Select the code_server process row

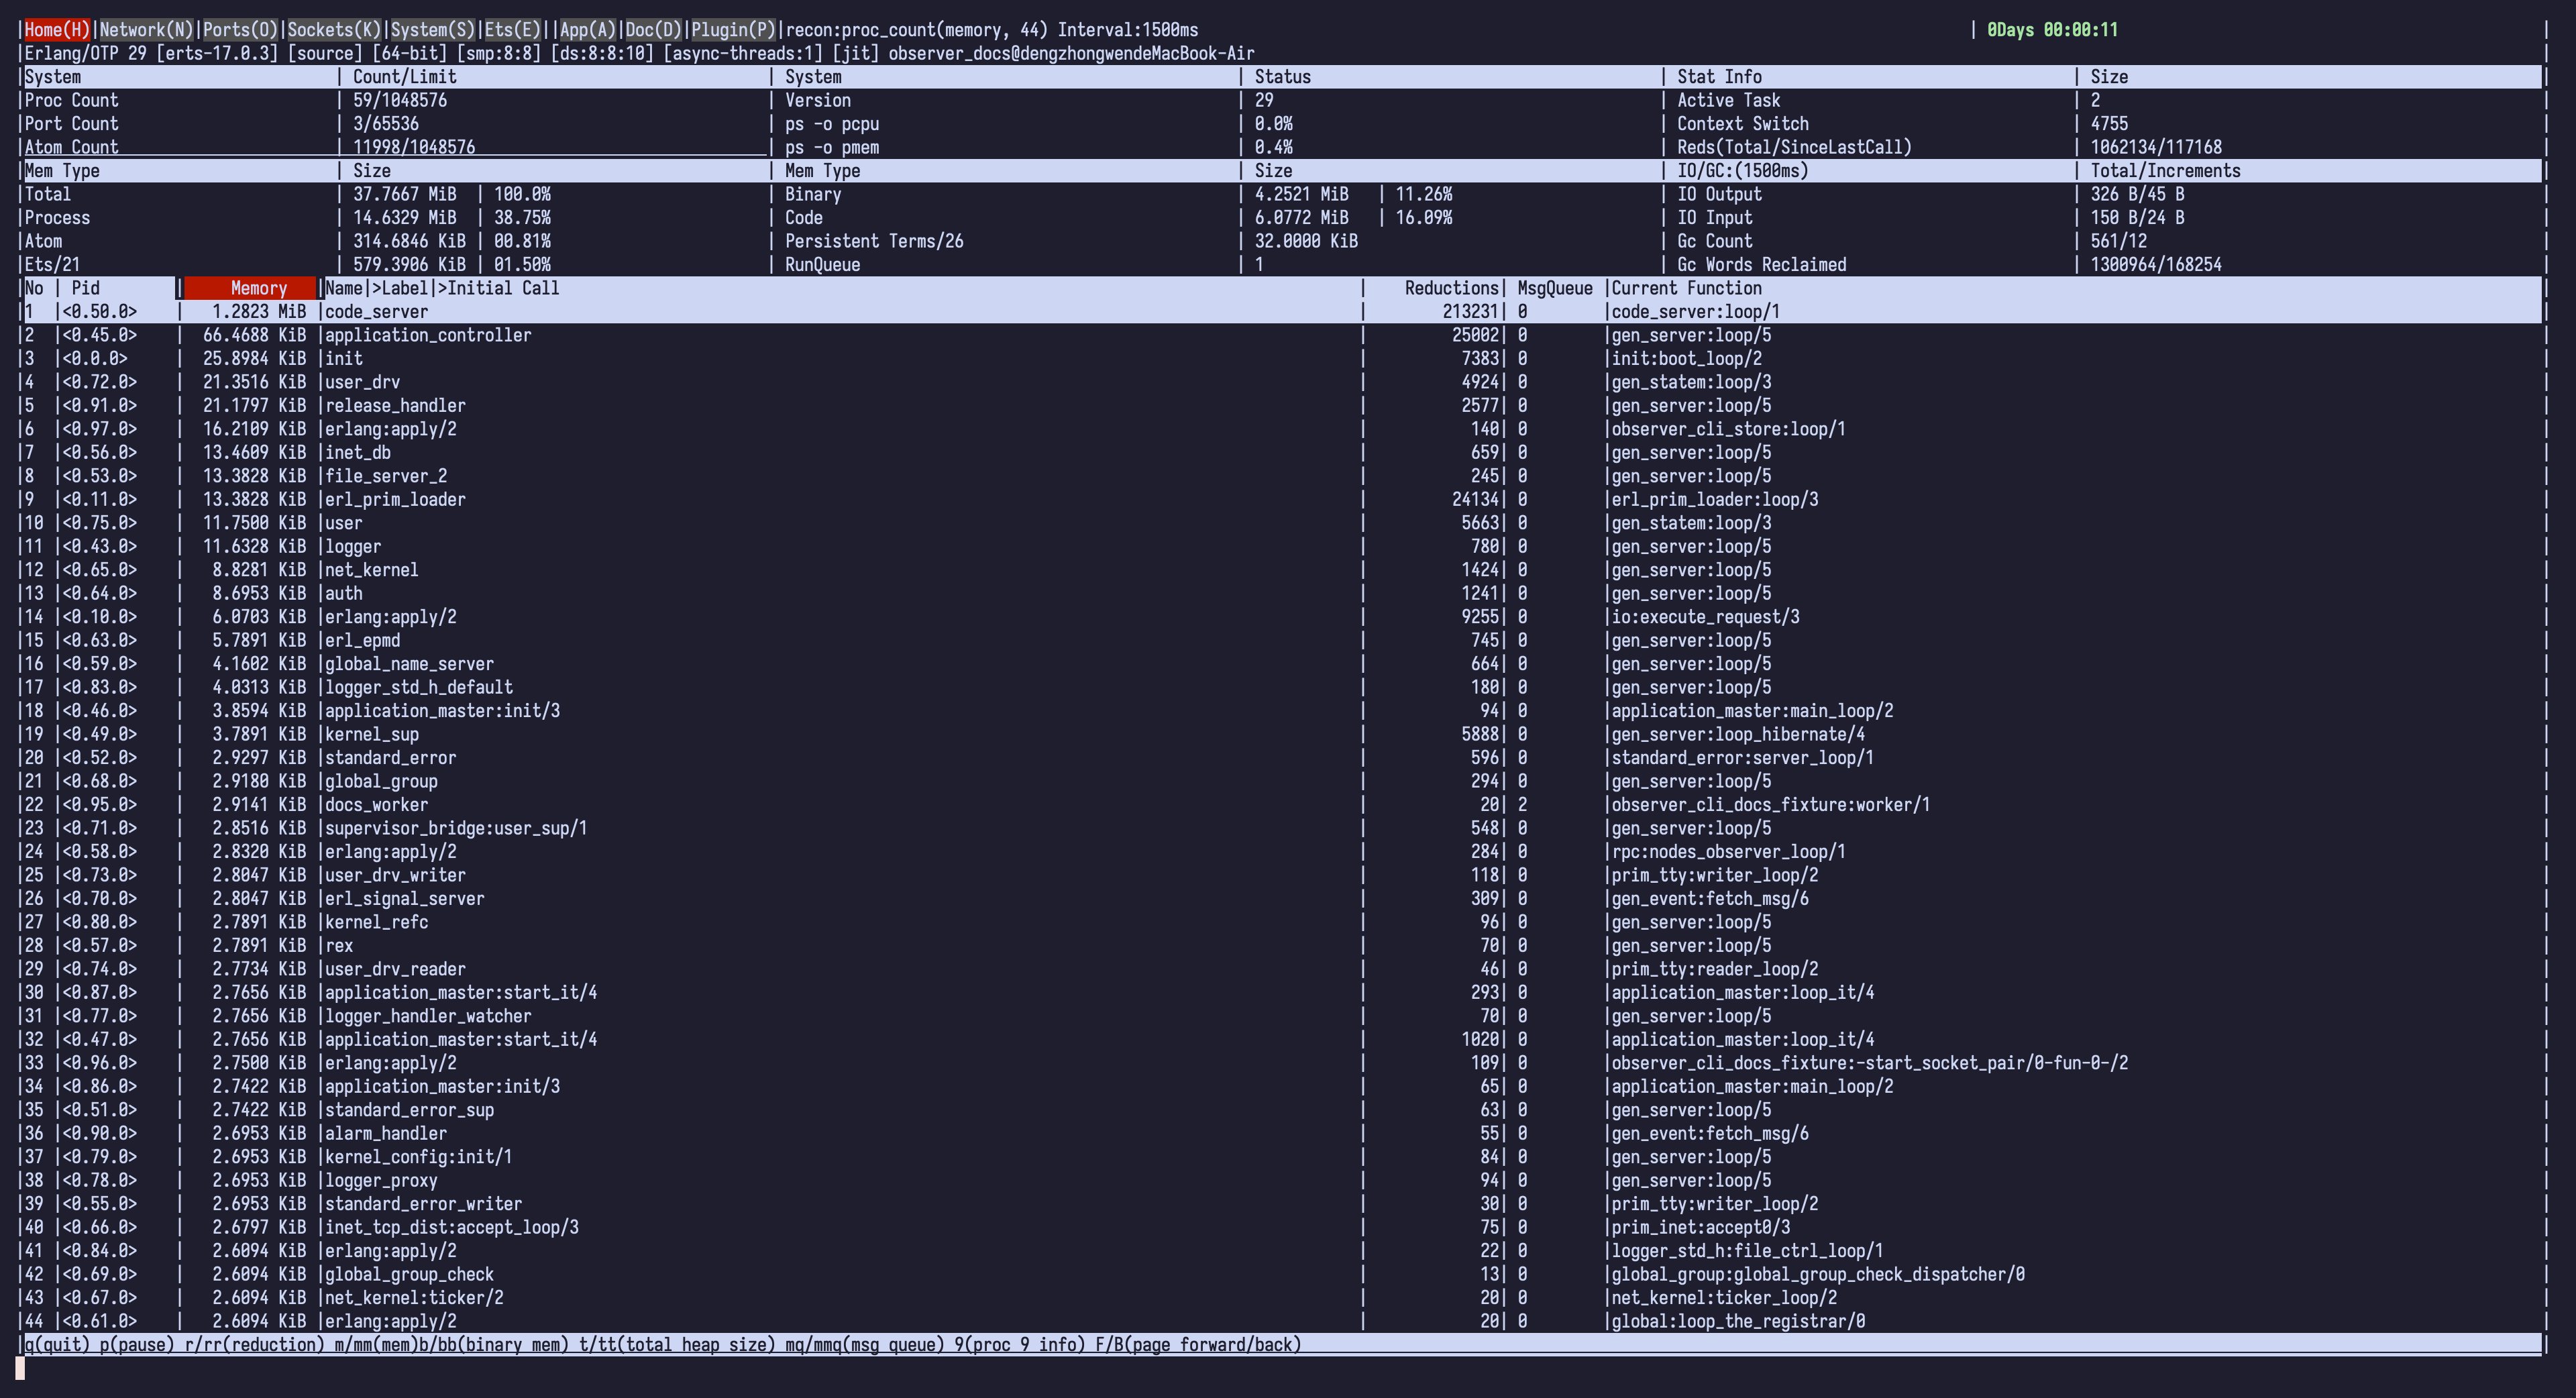[x=1282, y=312]
